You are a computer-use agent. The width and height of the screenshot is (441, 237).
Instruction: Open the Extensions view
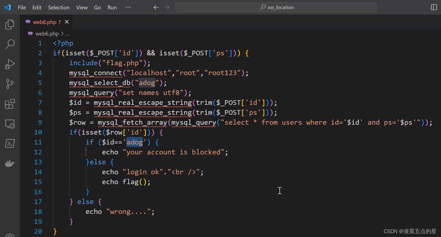point(10,104)
